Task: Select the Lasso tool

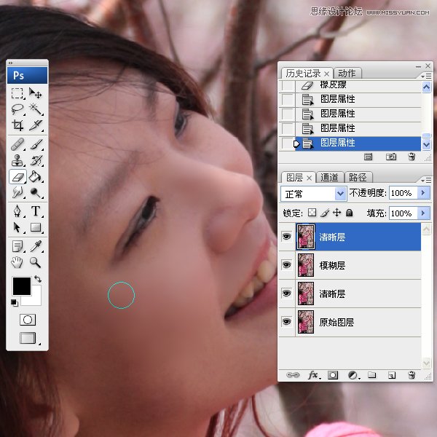Action: tap(17, 109)
